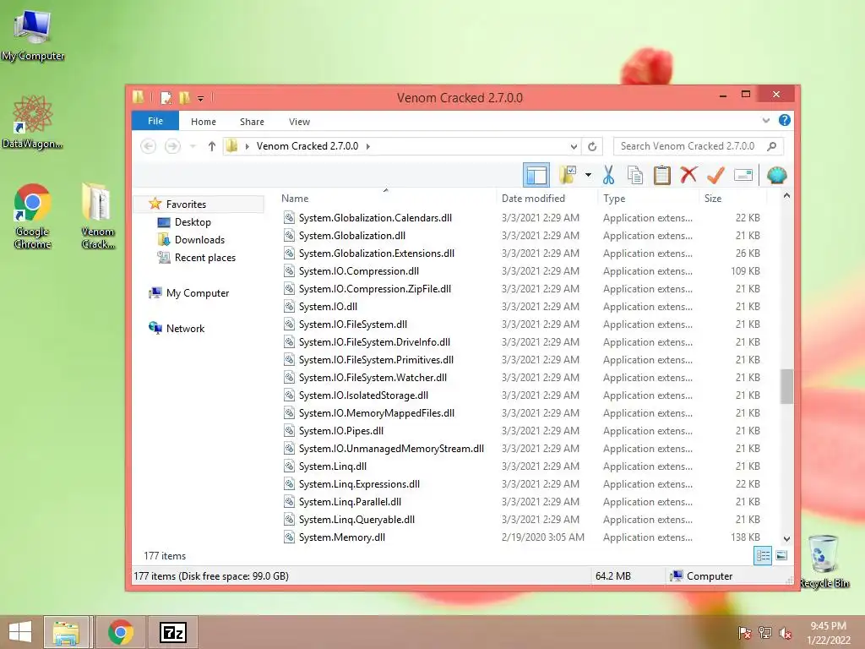
Task: Click the Back navigation arrow
Action: [x=148, y=146]
